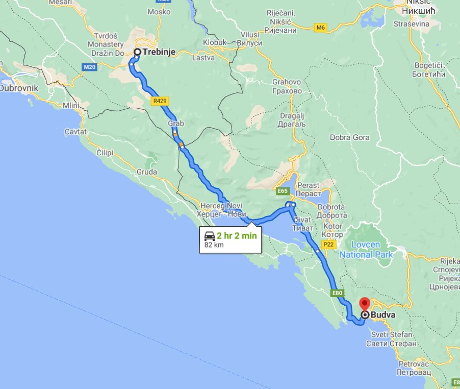Screen dimensions: 460x389
Task: Click the Herceg Novi town label
Action: pyautogui.click(x=221, y=210)
